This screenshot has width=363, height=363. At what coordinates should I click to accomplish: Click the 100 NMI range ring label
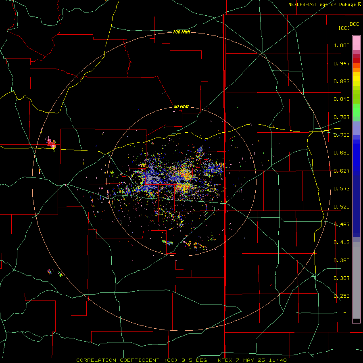(181, 32)
